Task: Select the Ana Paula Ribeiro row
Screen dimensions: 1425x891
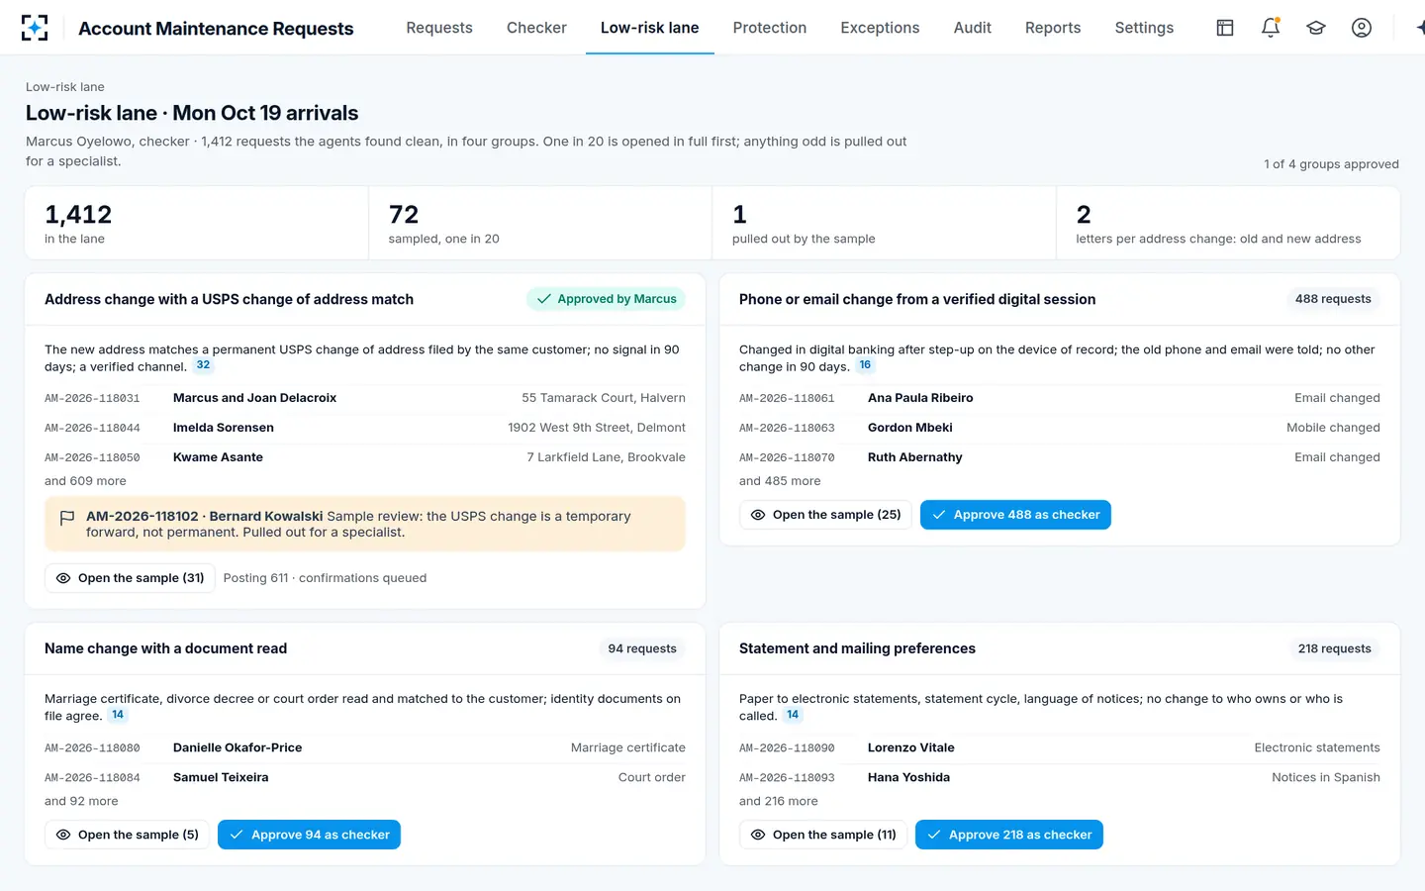Action: [x=1060, y=398]
